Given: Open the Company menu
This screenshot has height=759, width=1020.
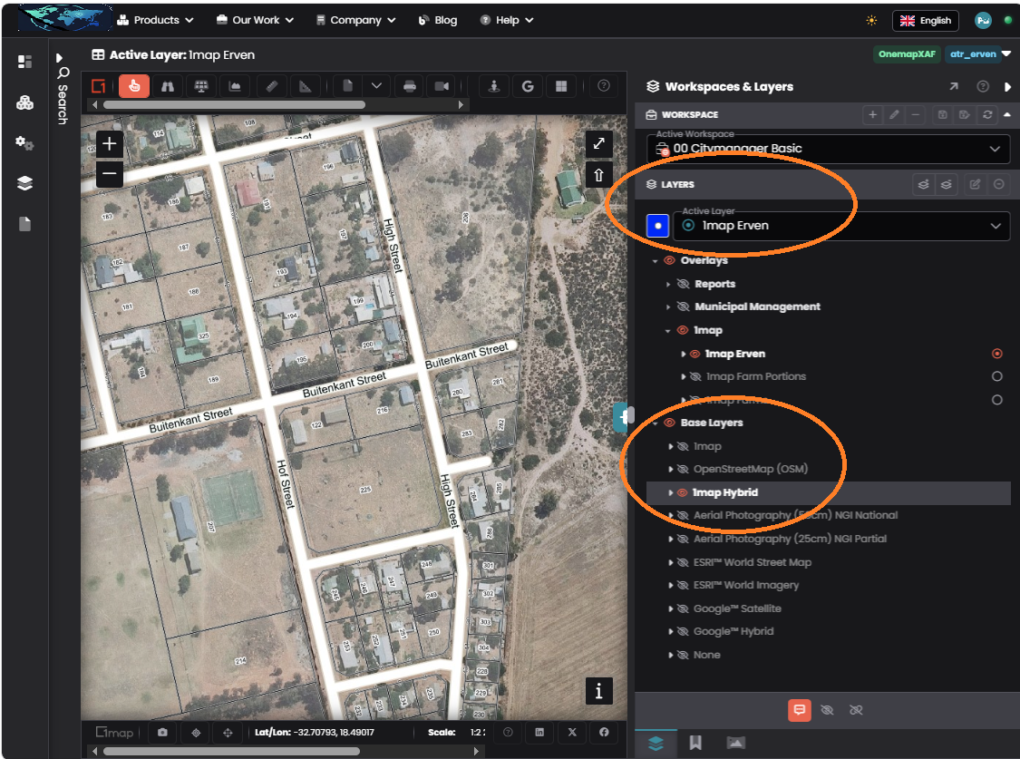Looking at the screenshot, I should point(355,20).
